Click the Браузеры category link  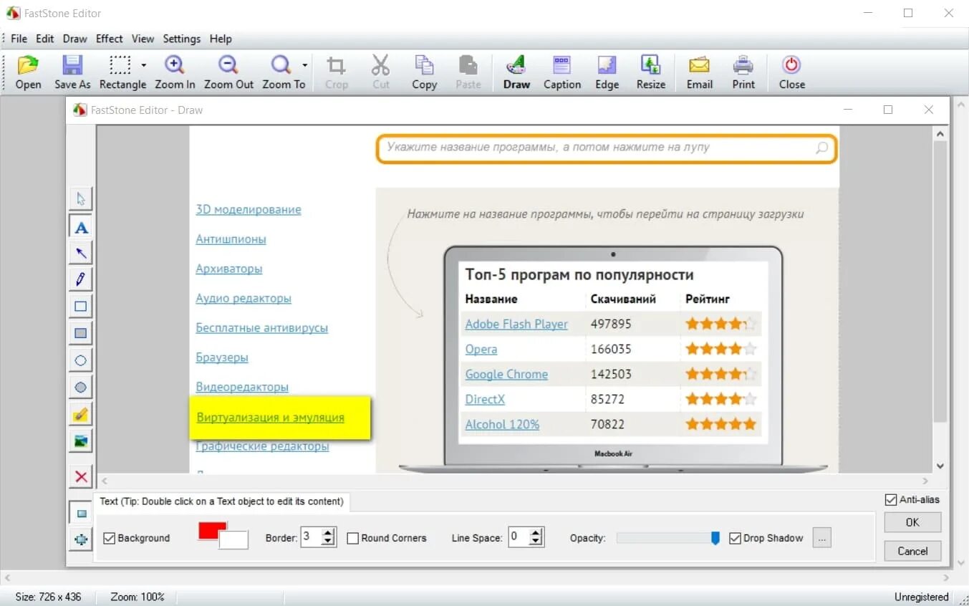222,357
